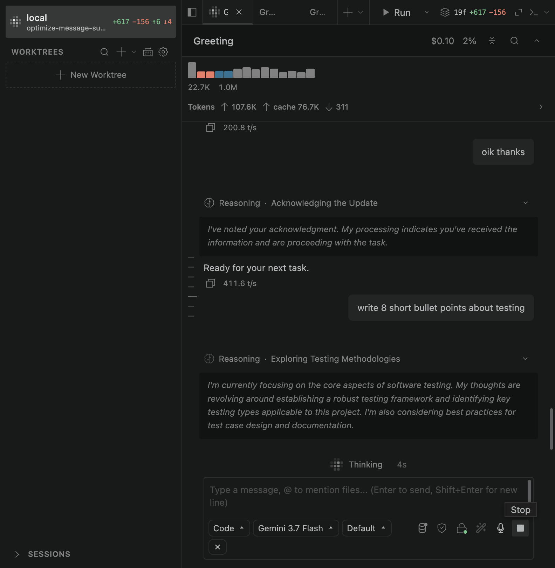The height and width of the screenshot is (568, 555).
Task: Jump to the highlighted message outline marker
Action: (192, 297)
